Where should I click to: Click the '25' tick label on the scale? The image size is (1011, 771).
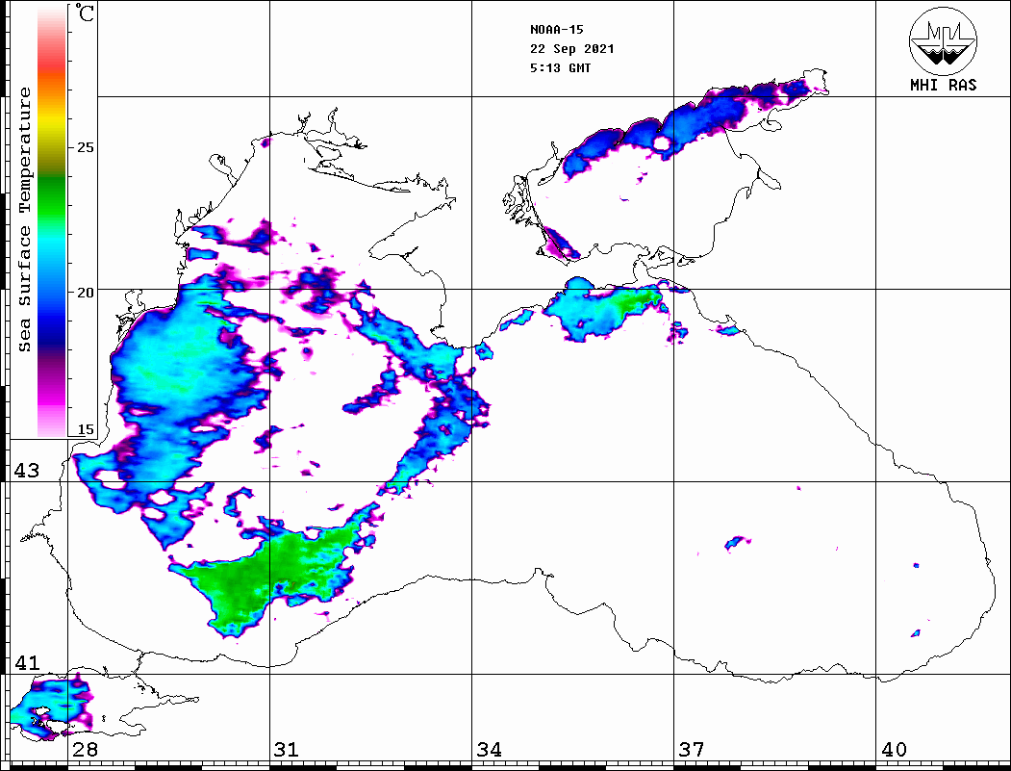[x=85, y=147]
